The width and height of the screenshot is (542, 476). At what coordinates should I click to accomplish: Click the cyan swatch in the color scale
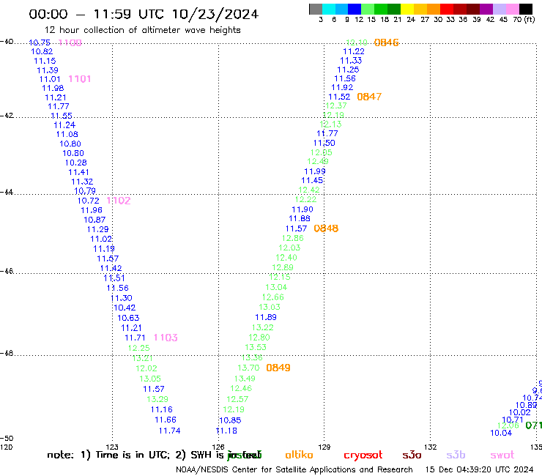point(329,9)
